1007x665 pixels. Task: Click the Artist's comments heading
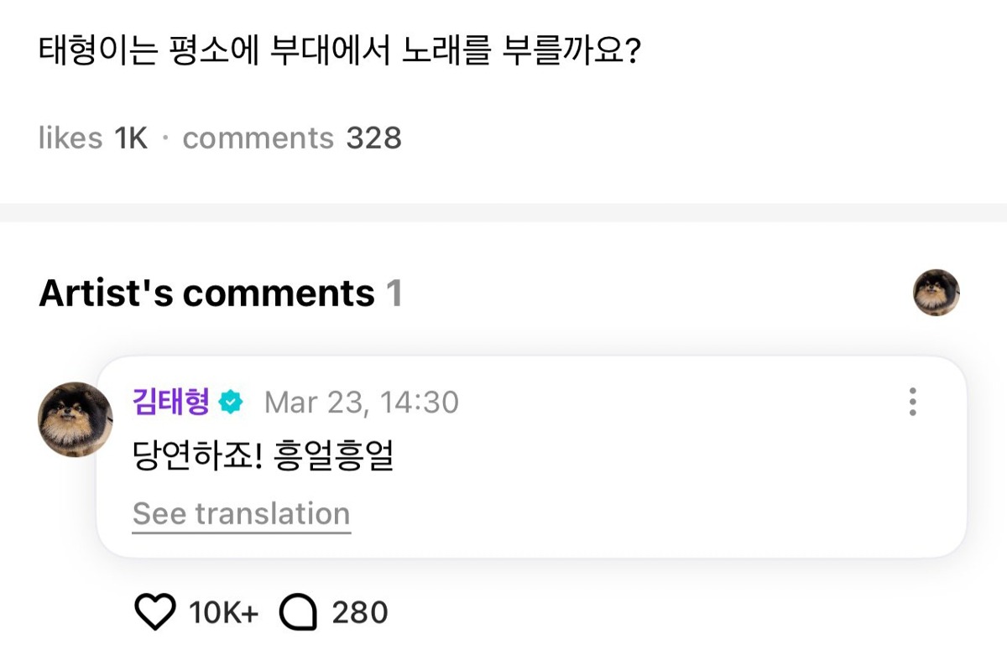[206, 294]
